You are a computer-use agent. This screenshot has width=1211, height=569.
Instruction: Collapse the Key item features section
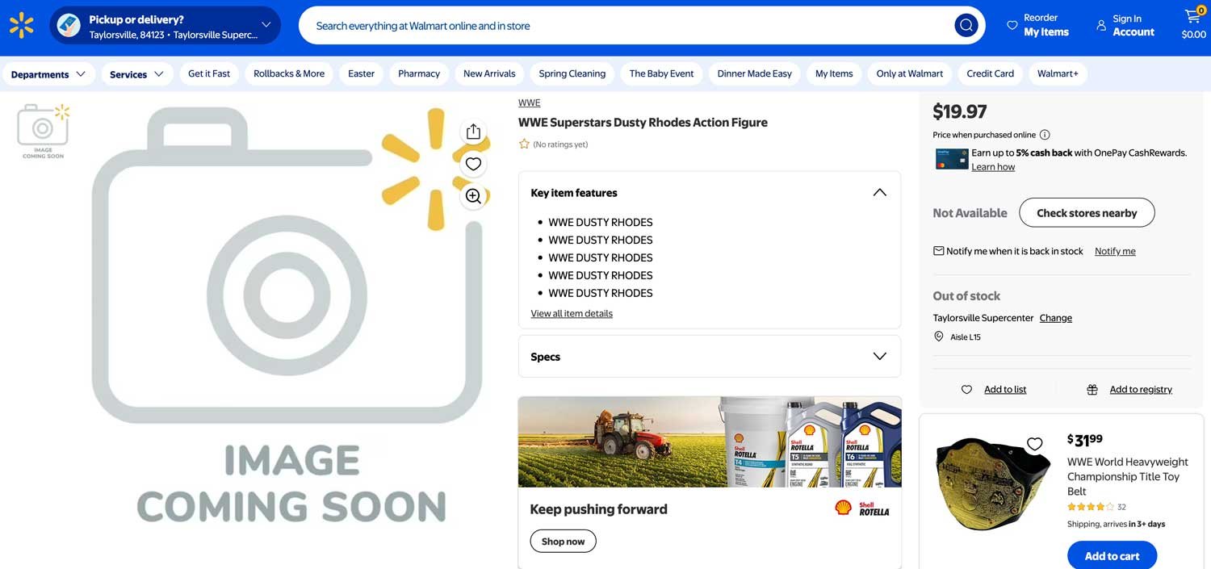coord(879,193)
